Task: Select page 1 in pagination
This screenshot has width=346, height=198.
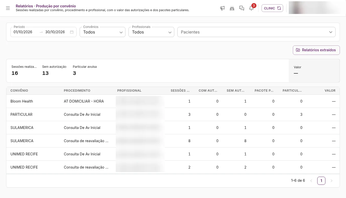Action: [321, 181]
